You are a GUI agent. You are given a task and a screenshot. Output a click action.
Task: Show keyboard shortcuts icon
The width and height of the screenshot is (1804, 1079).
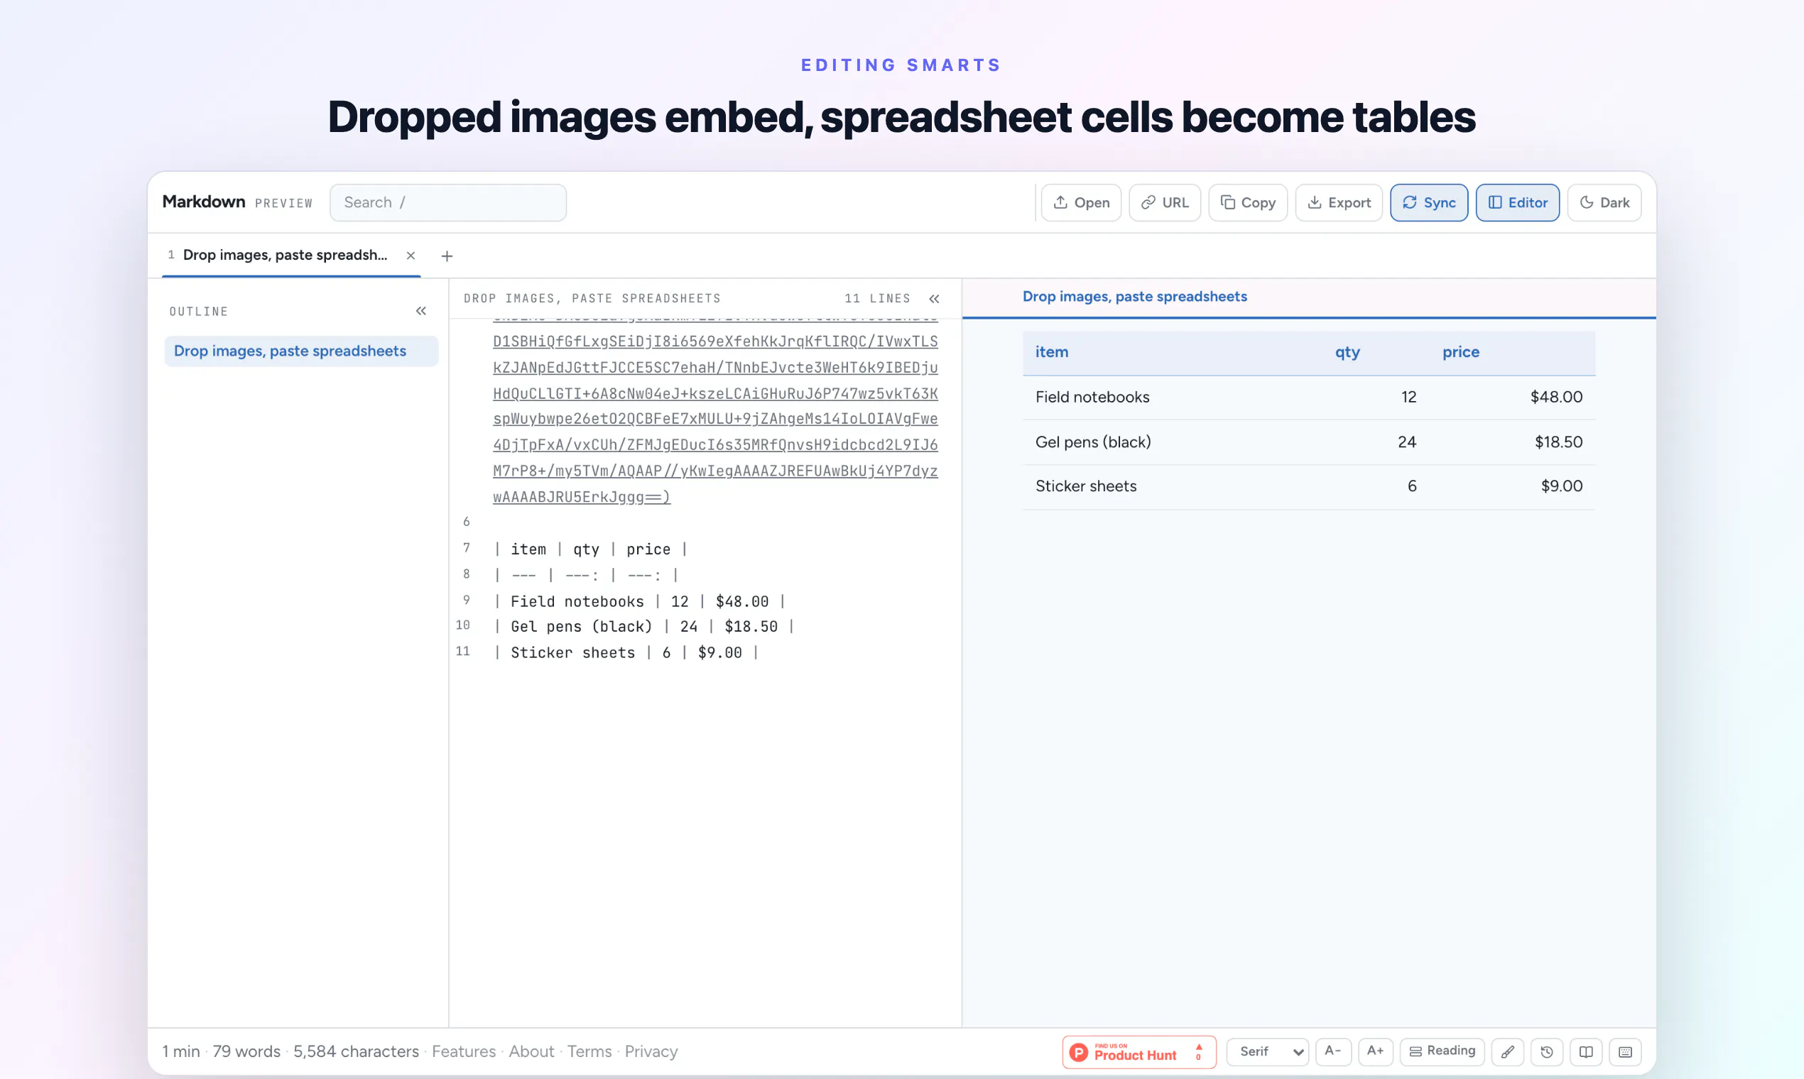1626,1051
